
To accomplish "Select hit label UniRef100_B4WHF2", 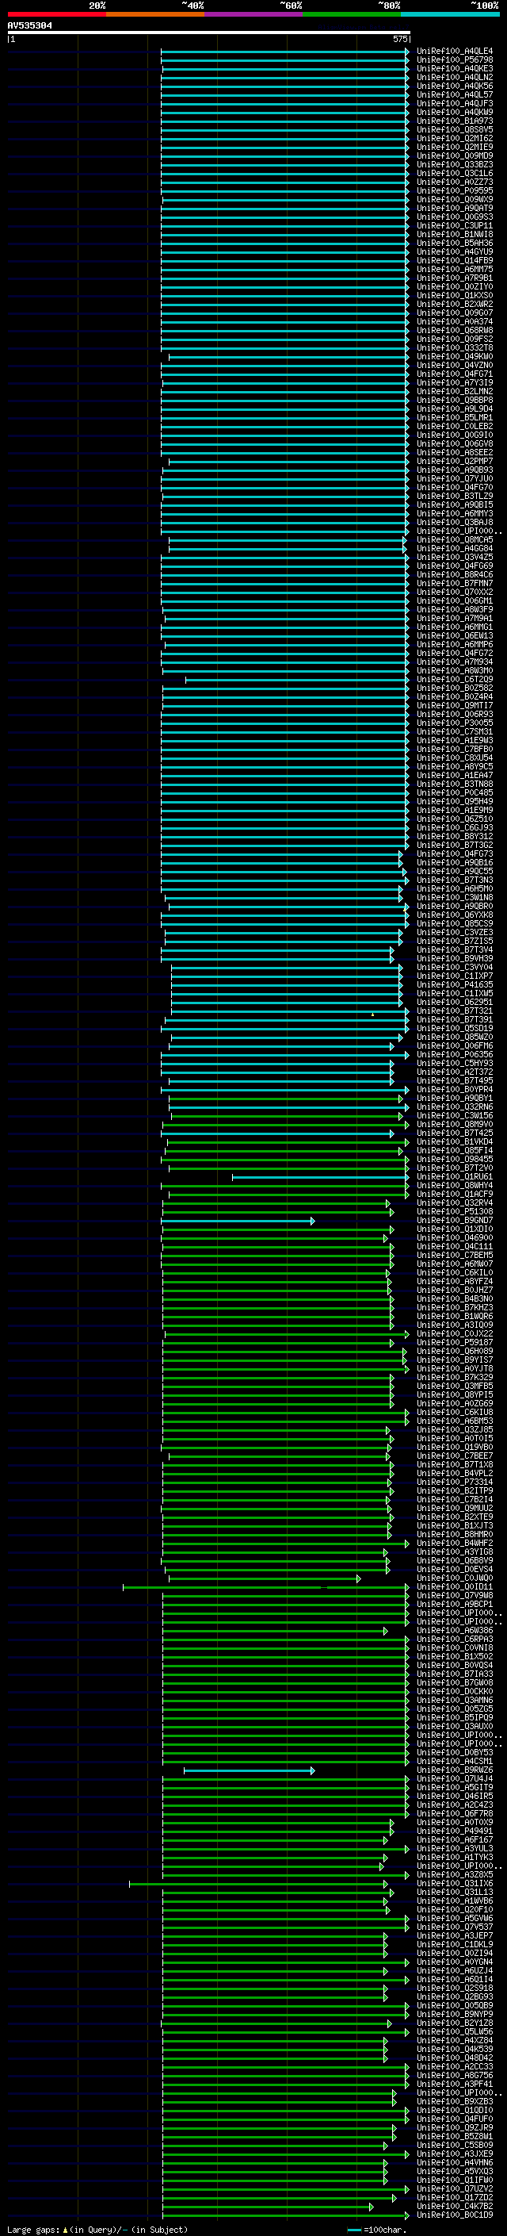I will [x=454, y=1544].
